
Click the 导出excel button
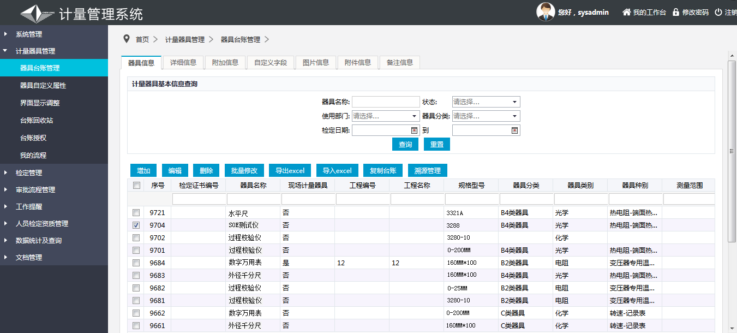[290, 171]
